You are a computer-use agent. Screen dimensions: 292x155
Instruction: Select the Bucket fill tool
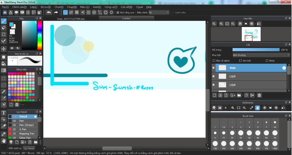click(3, 64)
